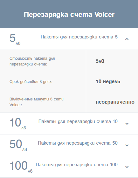
Task: Click the 'неограниченно' minutes value
Action: (115, 102)
